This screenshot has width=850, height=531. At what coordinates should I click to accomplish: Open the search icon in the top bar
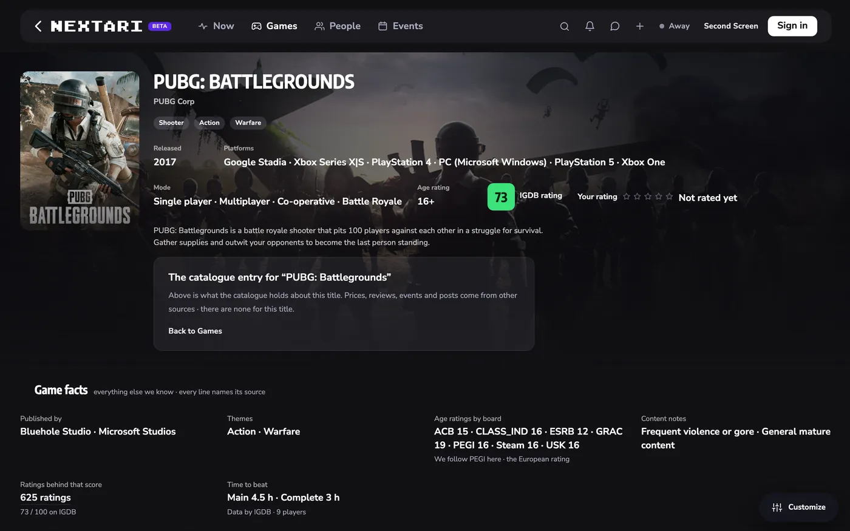[565, 26]
